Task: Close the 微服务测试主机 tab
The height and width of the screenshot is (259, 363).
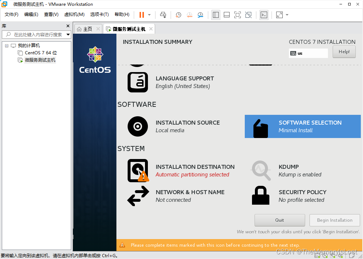Action: [x=151, y=29]
